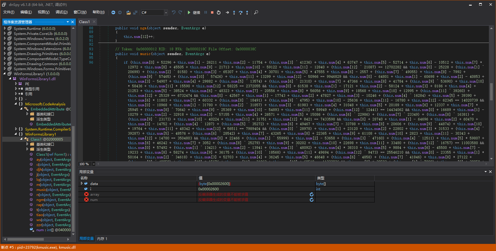Image resolution: width=496 pixels, height=251 pixels.
Task: Click the 继续 continue button
Action: (x=194, y=12)
